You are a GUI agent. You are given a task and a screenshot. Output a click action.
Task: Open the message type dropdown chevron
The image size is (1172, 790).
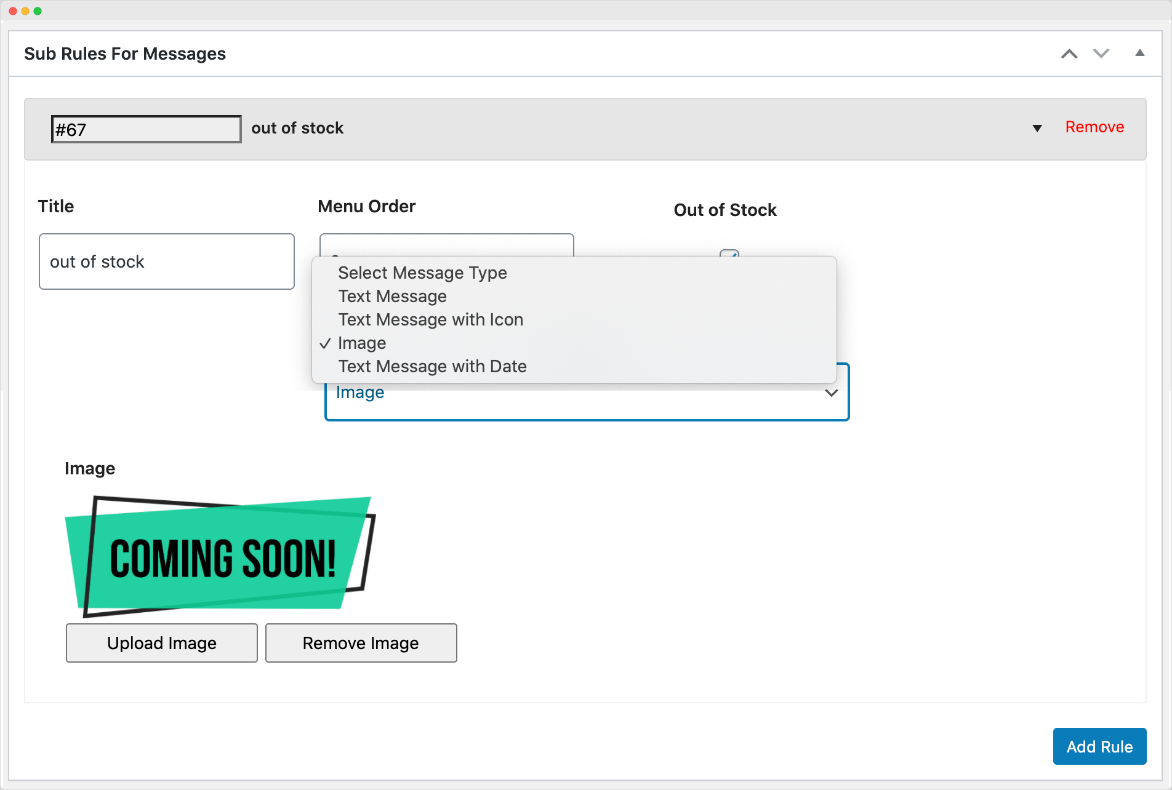(x=832, y=393)
